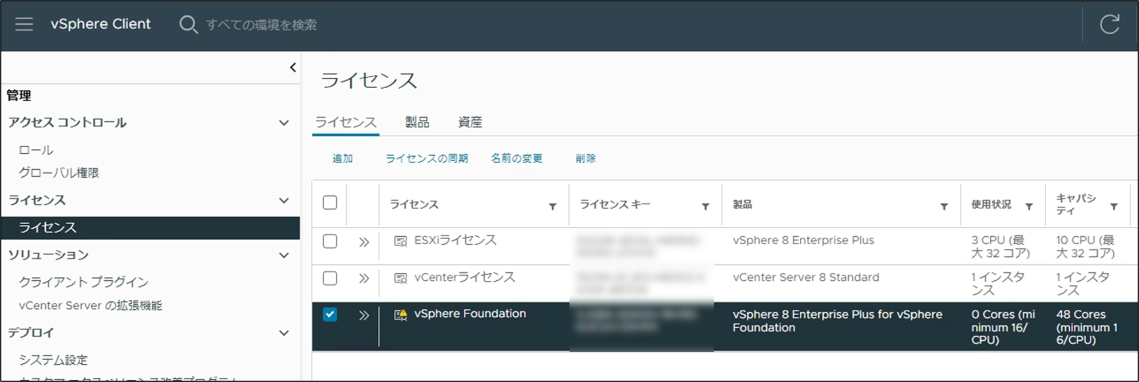1139x382 pixels.
Task: Click the 追加 button
Action: tap(342, 158)
